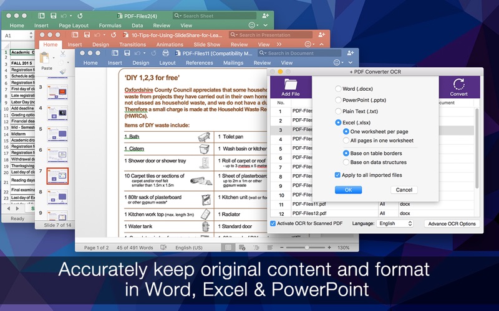The image size is (499, 311).
Task: Click zoom out minus in Word status bar
Action: coord(282,247)
